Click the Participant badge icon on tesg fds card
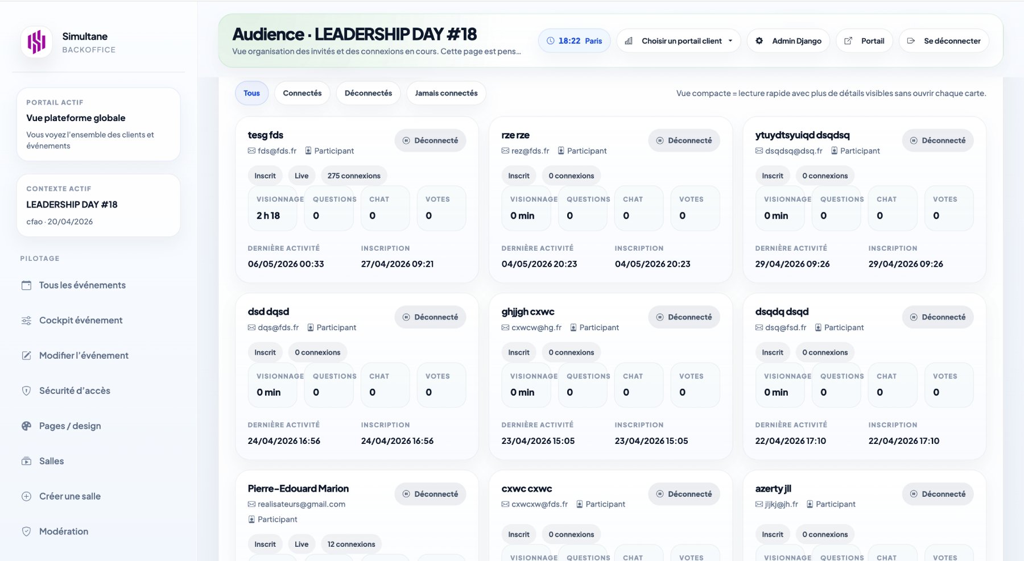 pyautogui.click(x=308, y=151)
